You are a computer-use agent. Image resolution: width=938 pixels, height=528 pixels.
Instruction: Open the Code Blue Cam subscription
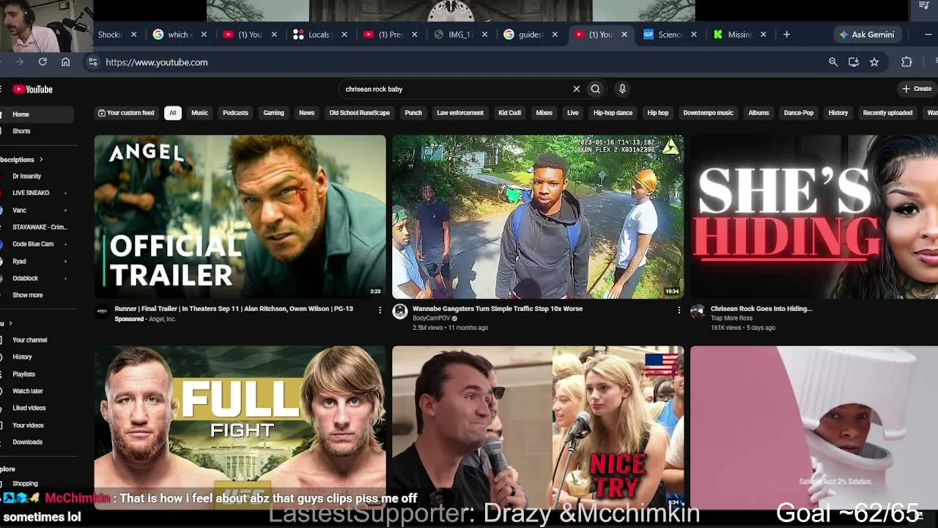(33, 244)
